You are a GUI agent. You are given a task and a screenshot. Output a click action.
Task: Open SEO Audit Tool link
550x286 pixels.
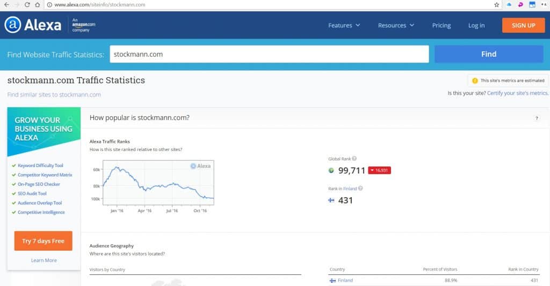pyautogui.click(x=32, y=193)
